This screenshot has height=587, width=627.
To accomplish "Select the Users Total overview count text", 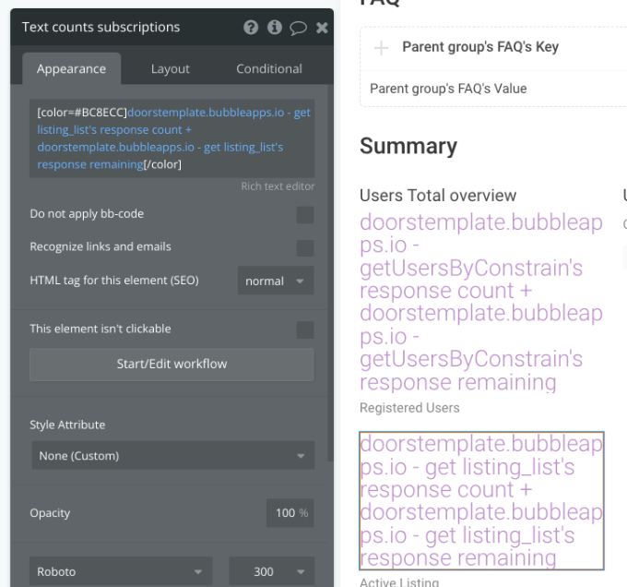I will coord(481,302).
